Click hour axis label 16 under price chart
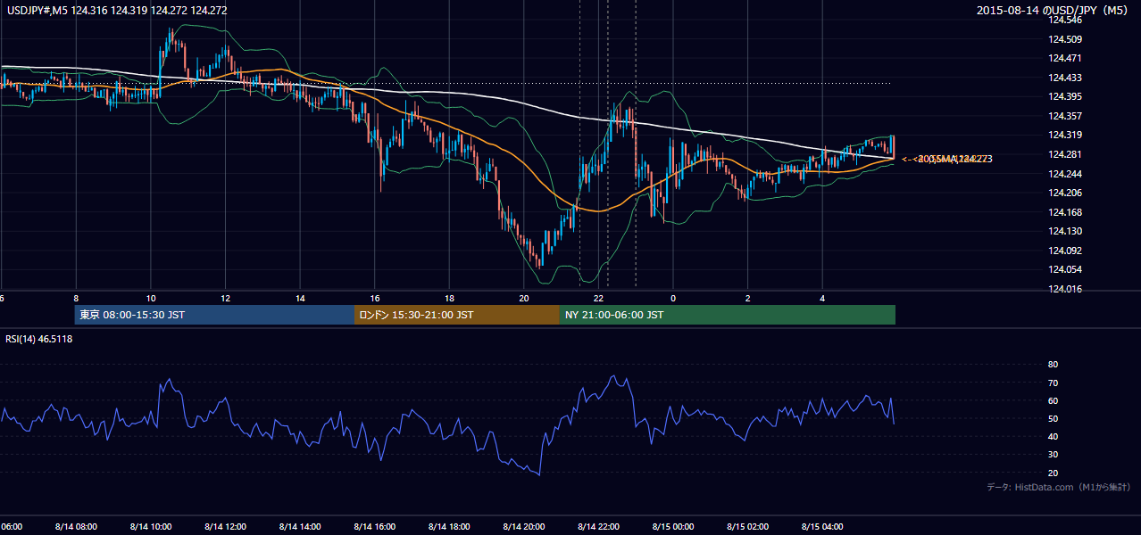 (x=375, y=299)
